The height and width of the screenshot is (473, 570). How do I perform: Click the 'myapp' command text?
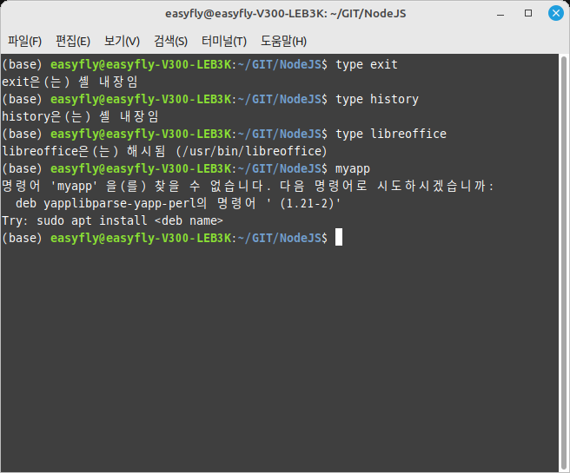353,168
